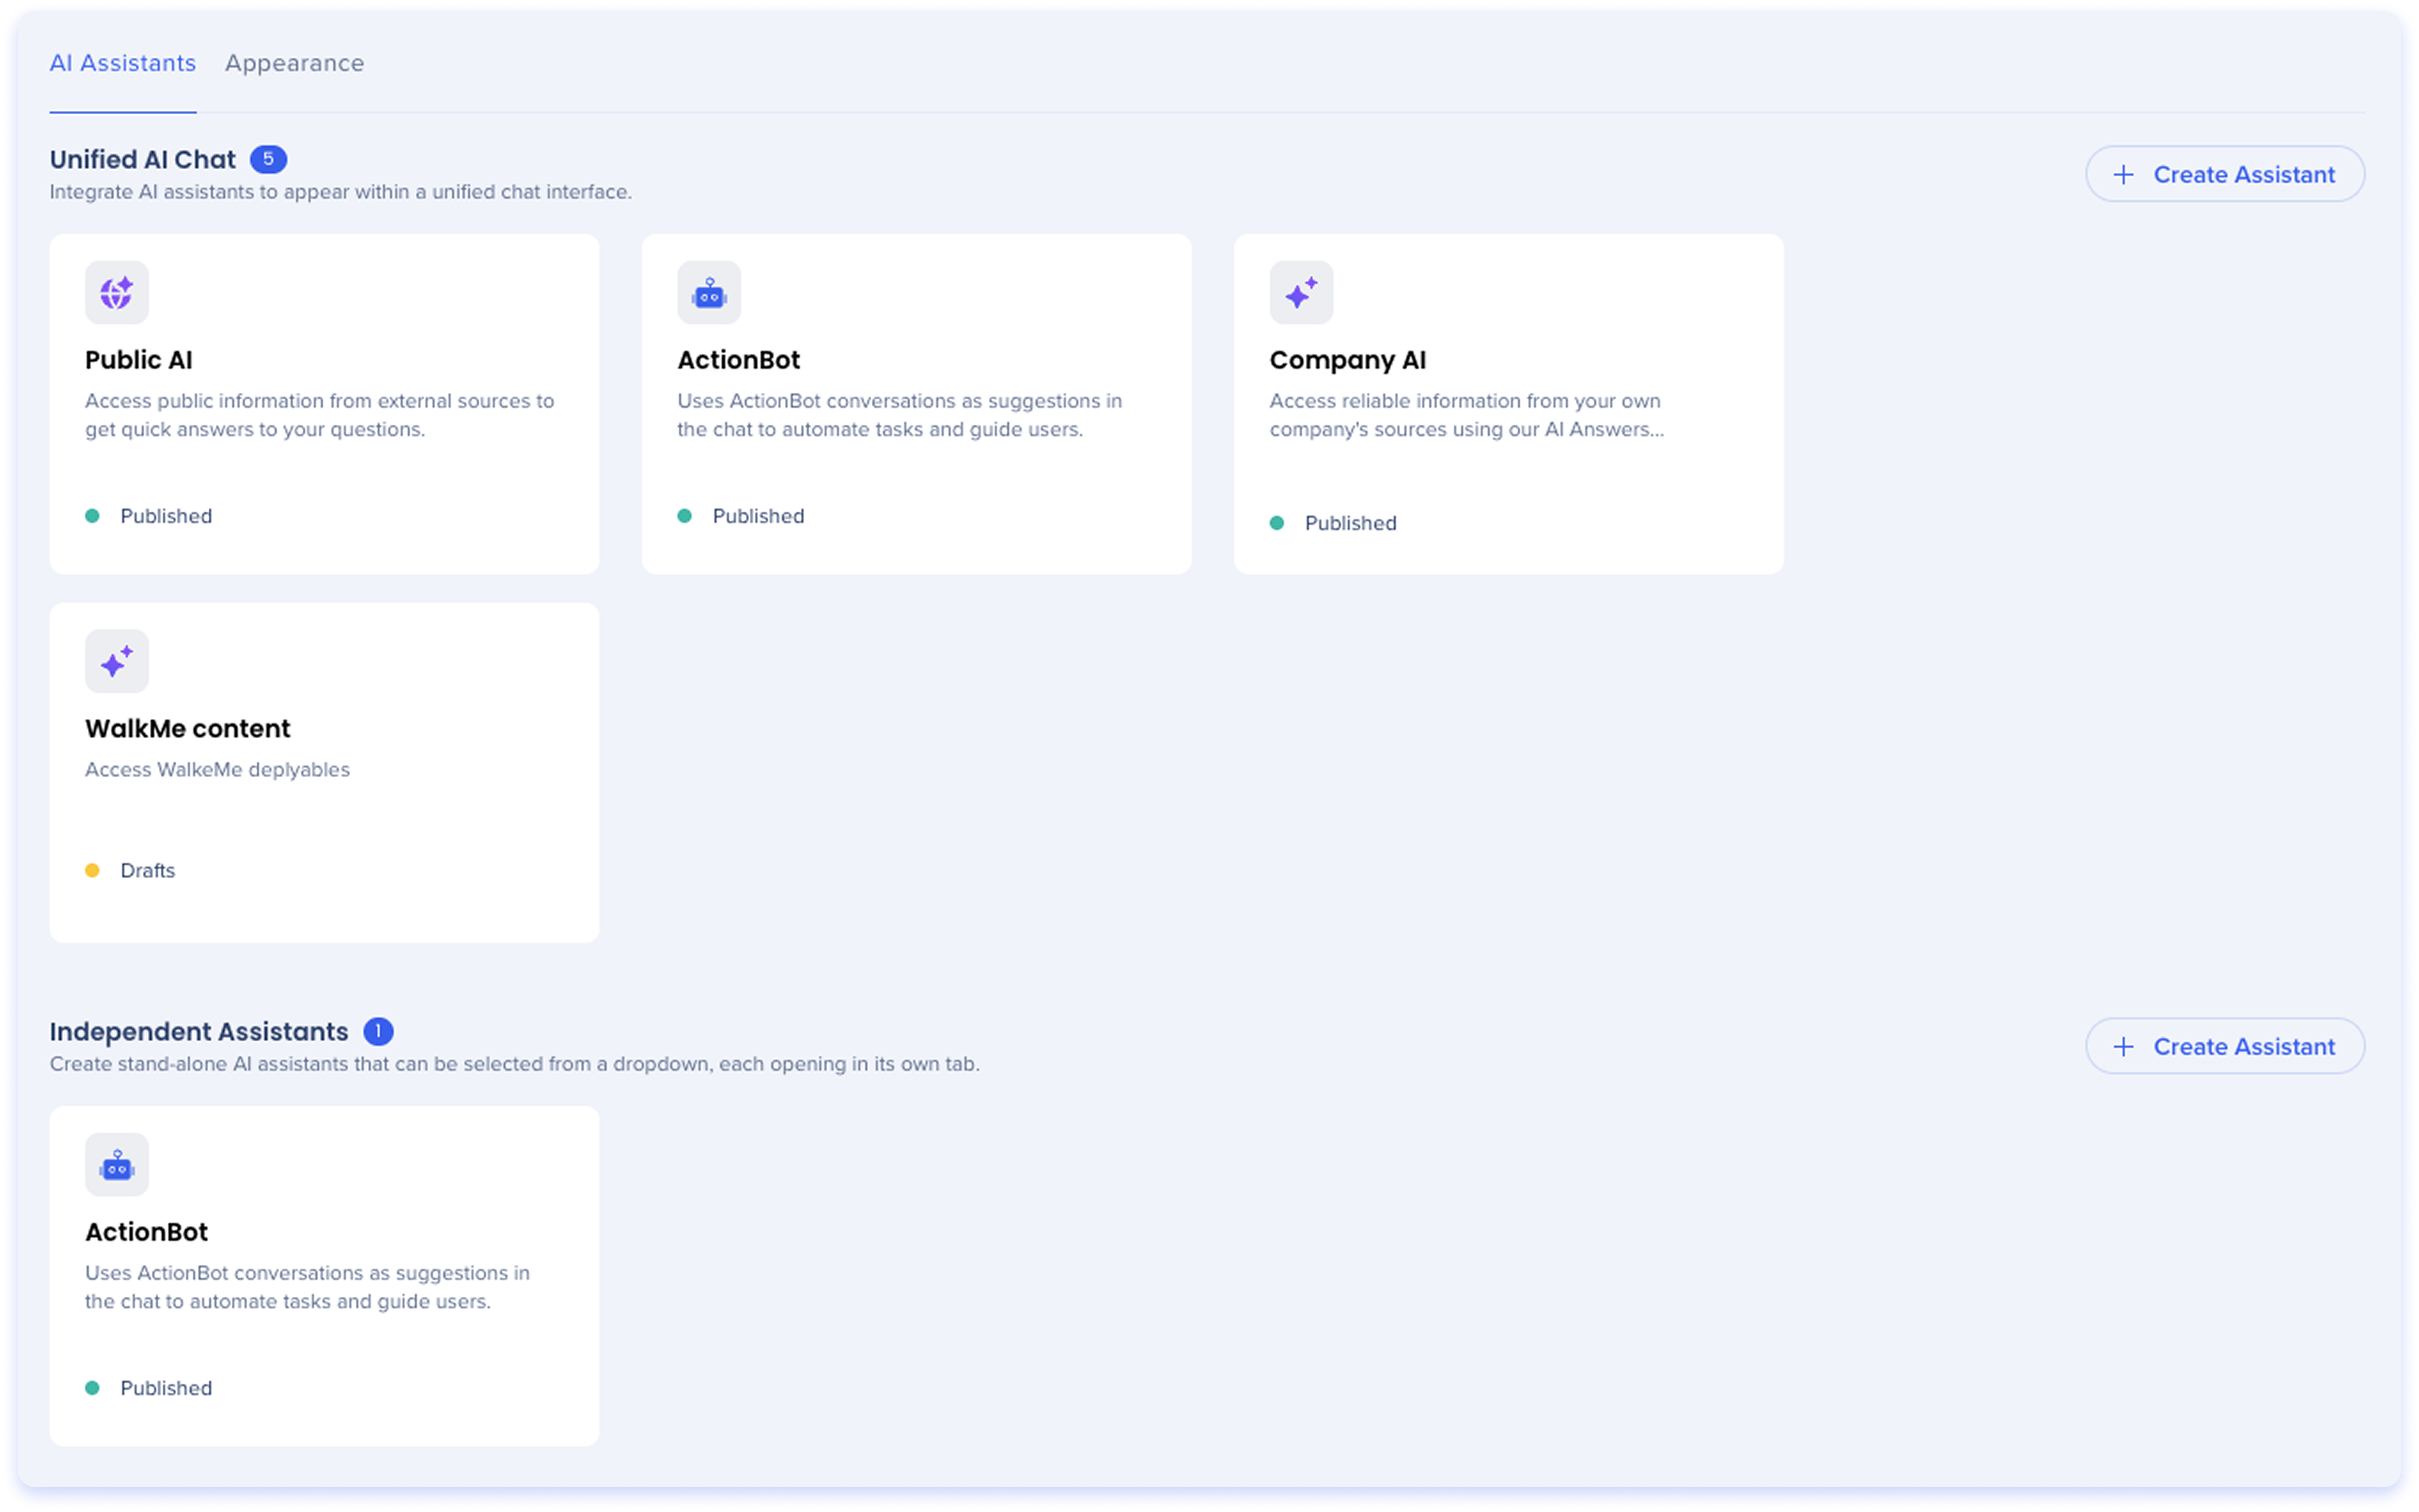Click the 'Access reliable information from your own' description
The height and width of the screenshot is (1512, 2419).
click(1467, 415)
